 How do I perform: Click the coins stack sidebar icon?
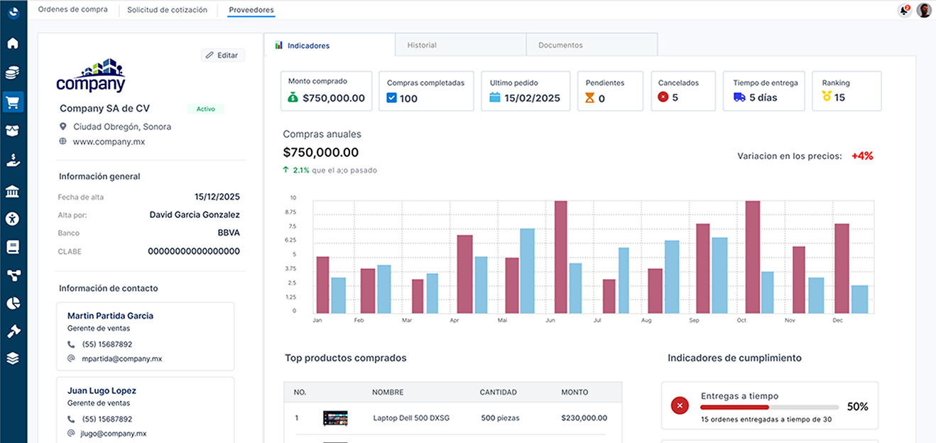coord(13,72)
